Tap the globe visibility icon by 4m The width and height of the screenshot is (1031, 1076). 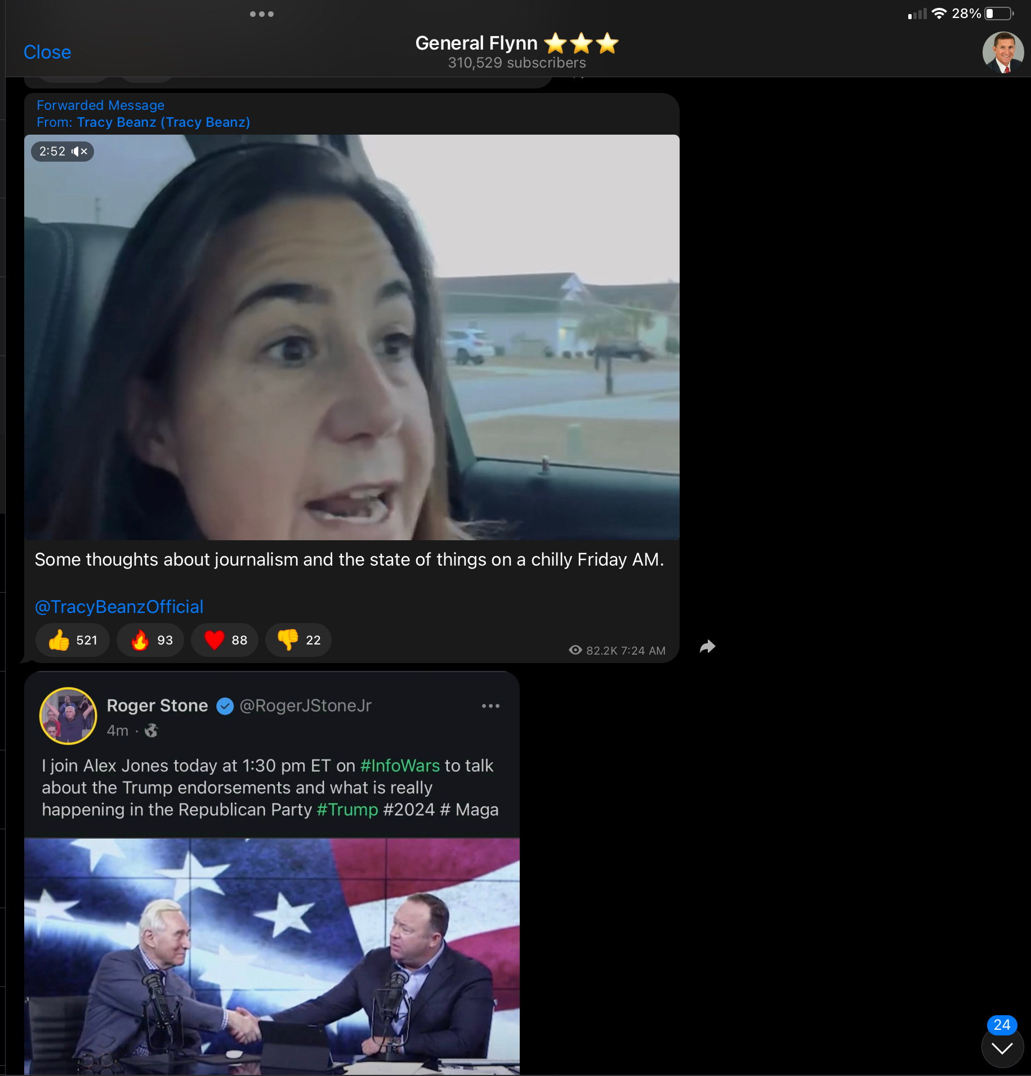point(151,731)
